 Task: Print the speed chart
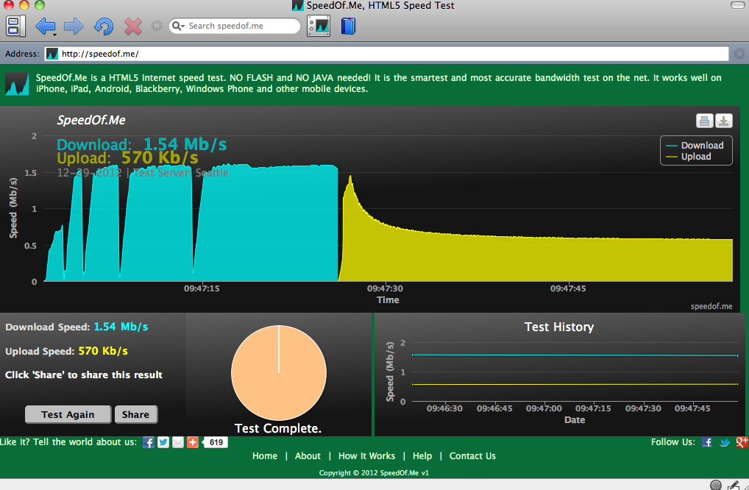click(x=705, y=121)
